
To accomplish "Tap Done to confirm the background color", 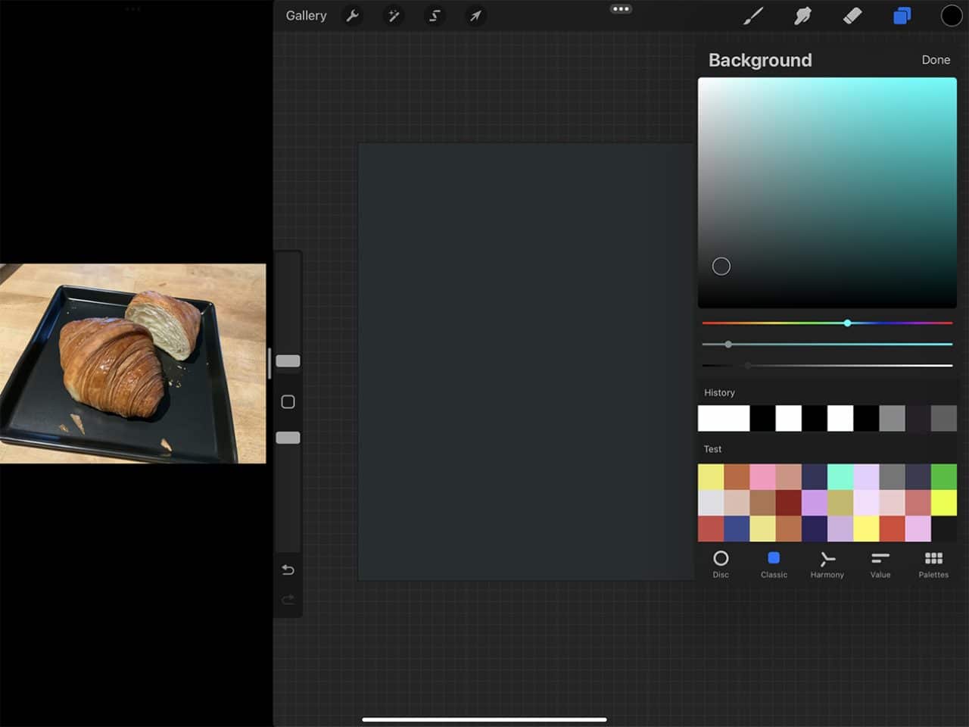I will (x=936, y=60).
